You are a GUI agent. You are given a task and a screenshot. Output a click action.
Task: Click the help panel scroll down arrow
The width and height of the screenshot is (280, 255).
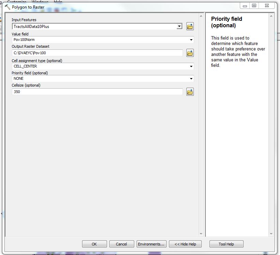click(x=271, y=234)
